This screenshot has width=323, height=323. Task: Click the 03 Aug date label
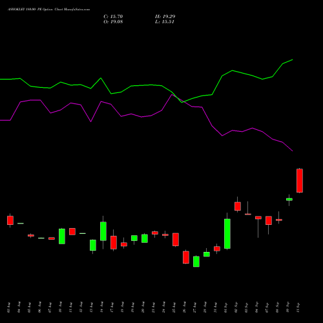click(x=8, y=307)
